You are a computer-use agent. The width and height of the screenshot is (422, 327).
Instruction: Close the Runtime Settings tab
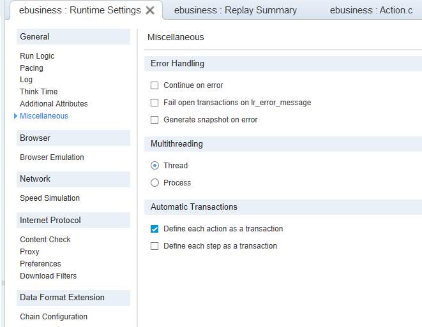pyautogui.click(x=150, y=10)
